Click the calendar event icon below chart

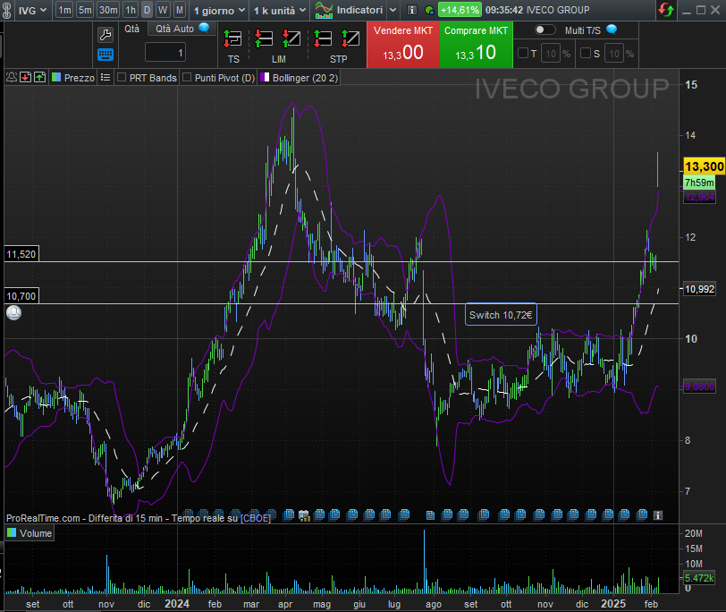point(304,514)
